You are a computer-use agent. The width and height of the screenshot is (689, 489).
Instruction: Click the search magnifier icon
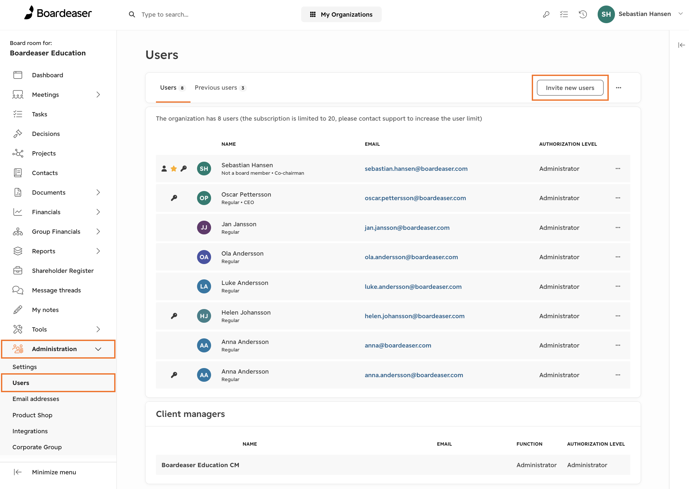(132, 14)
